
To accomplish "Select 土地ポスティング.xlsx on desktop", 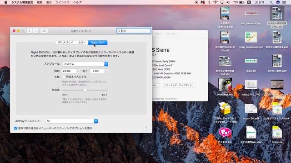I will tap(277, 111).
